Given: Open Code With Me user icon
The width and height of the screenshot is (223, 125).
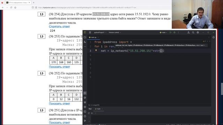Looking at the screenshot, I should (189, 32).
